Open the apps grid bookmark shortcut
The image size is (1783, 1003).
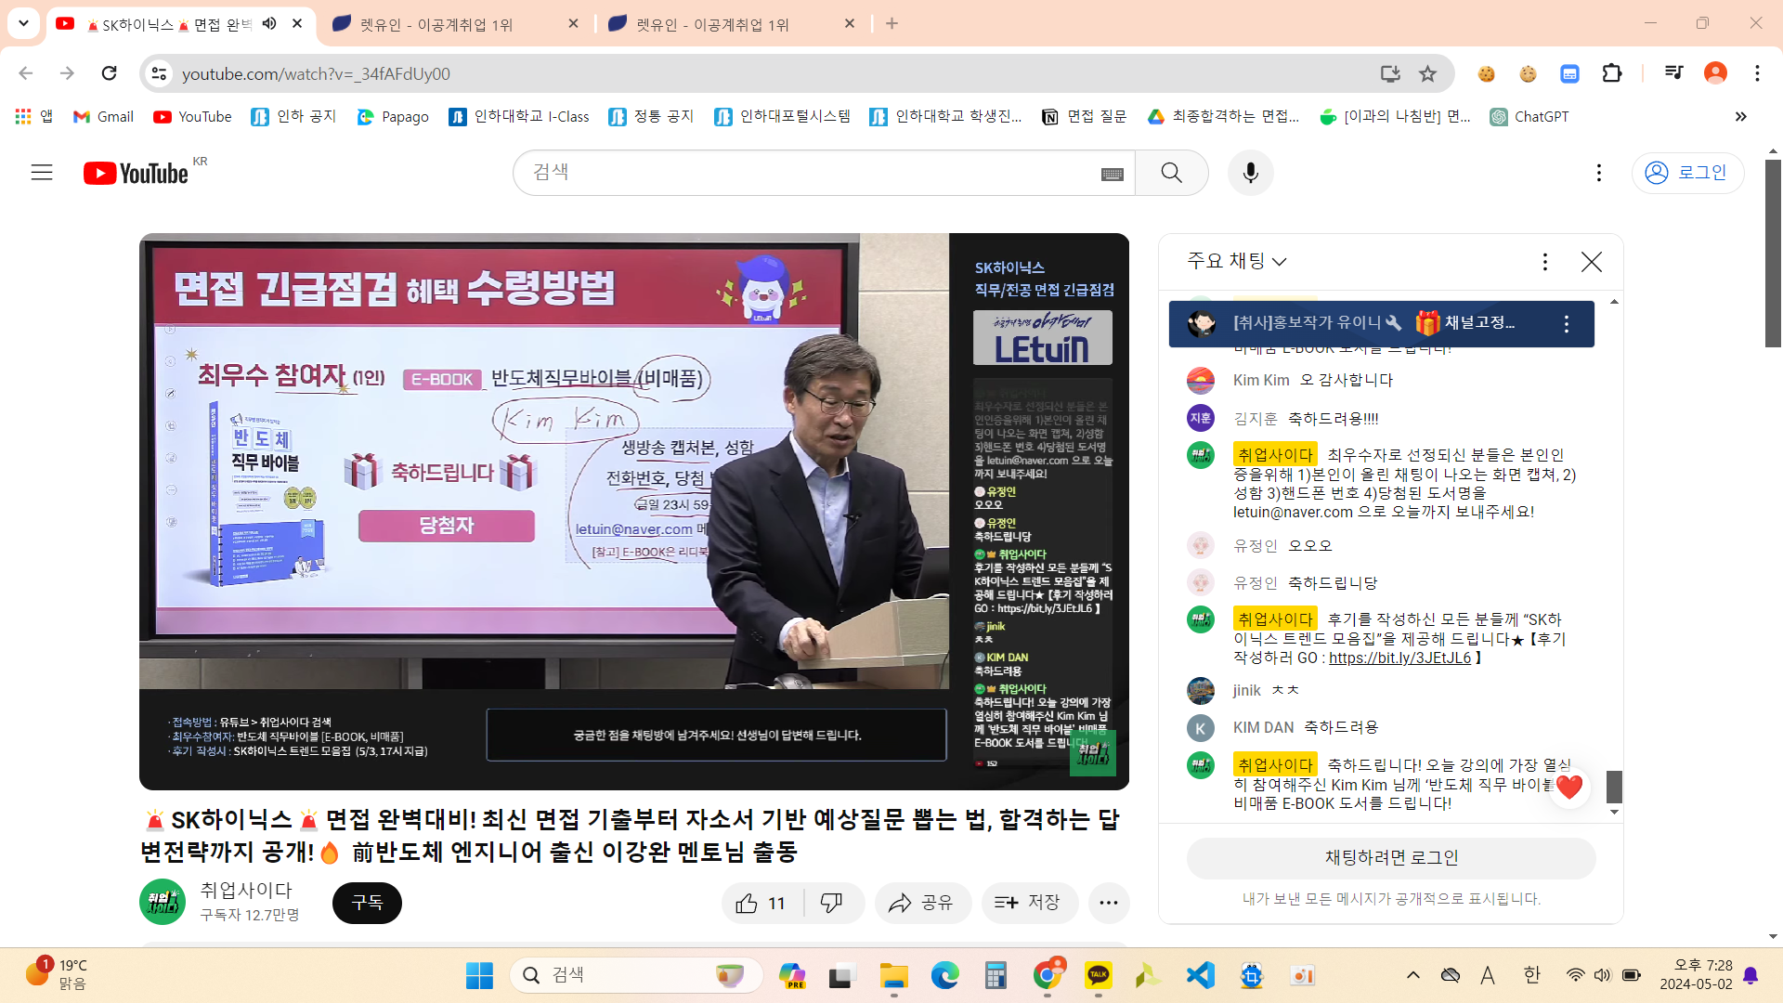click(33, 117)
